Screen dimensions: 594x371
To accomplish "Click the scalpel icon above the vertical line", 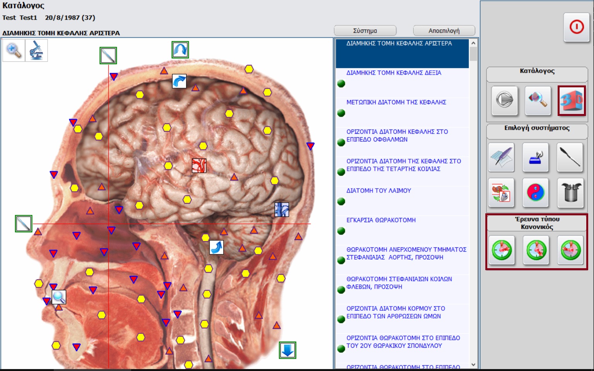I will (x=108, y=56).
